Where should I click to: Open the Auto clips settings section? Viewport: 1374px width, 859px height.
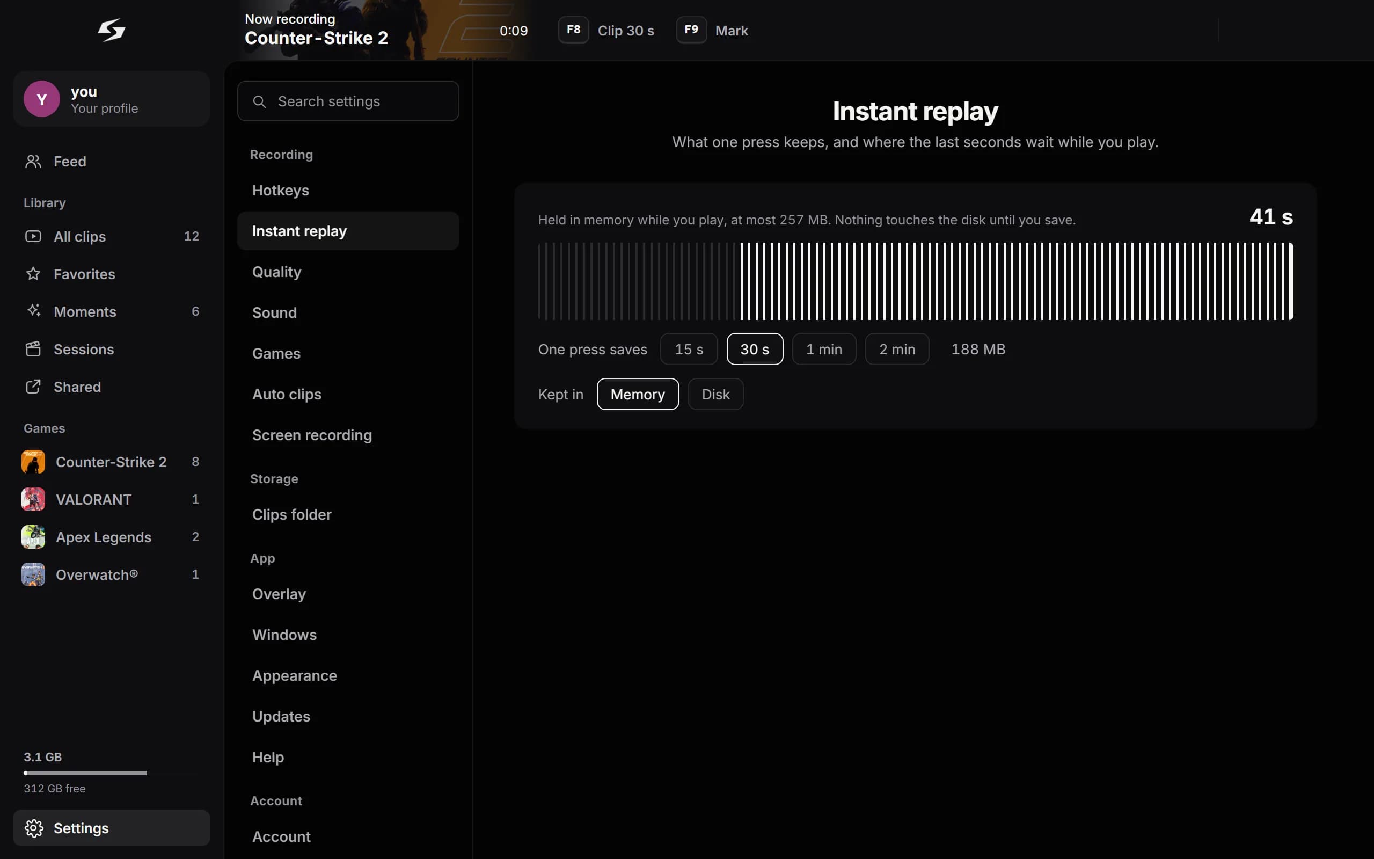click(348, 394)
